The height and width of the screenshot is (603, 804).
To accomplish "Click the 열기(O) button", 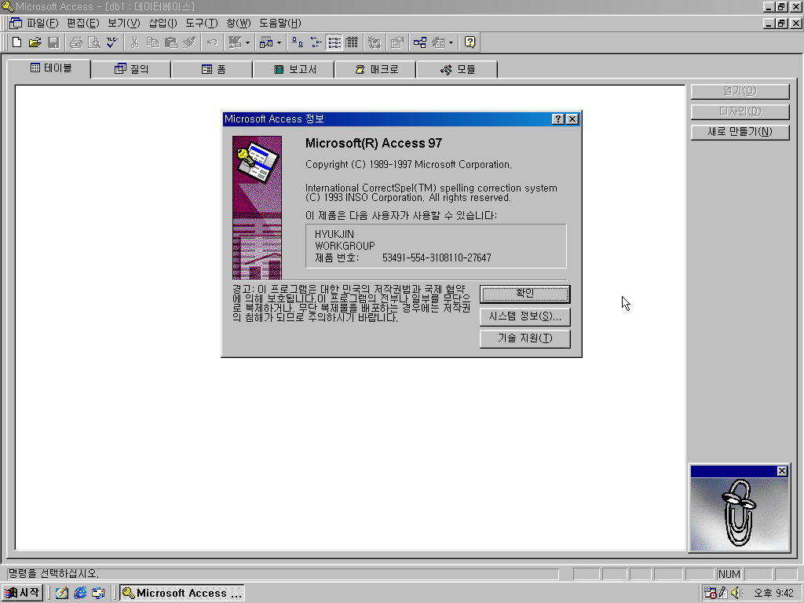I will point(740,91).
